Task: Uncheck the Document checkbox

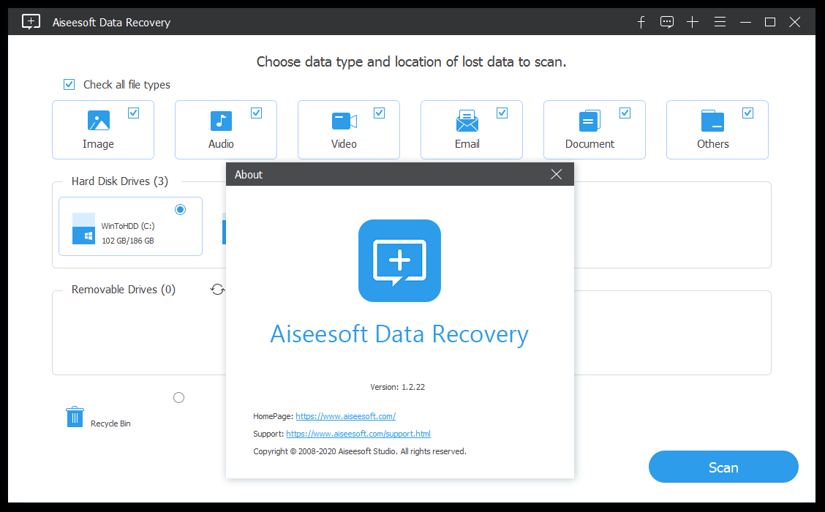Action: click(625, 113)
